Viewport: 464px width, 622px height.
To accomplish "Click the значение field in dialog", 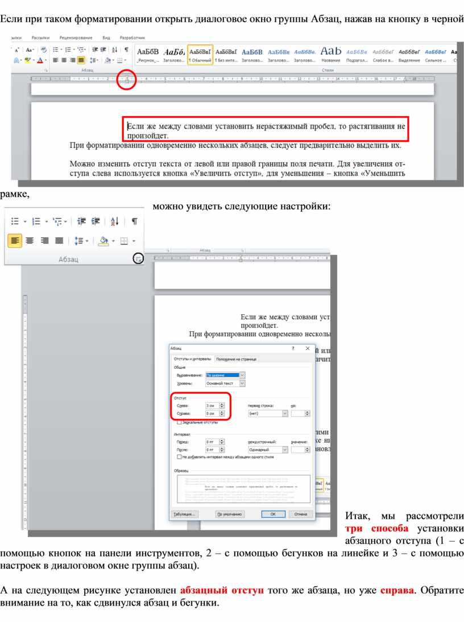I will [300, 450].
